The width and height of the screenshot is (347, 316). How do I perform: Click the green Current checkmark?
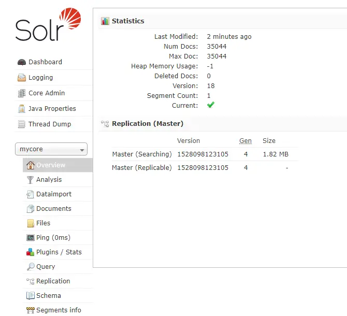211,105
